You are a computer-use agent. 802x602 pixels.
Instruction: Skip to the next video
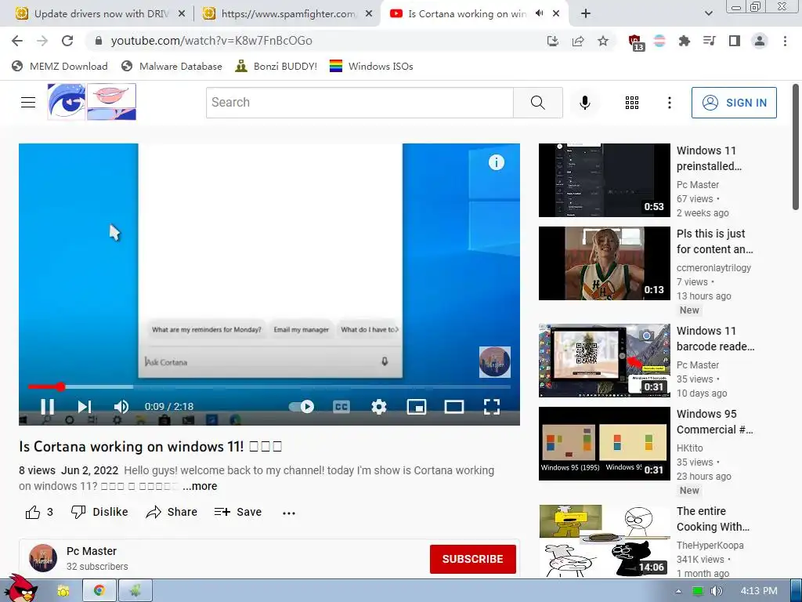(x=85, y=407)
